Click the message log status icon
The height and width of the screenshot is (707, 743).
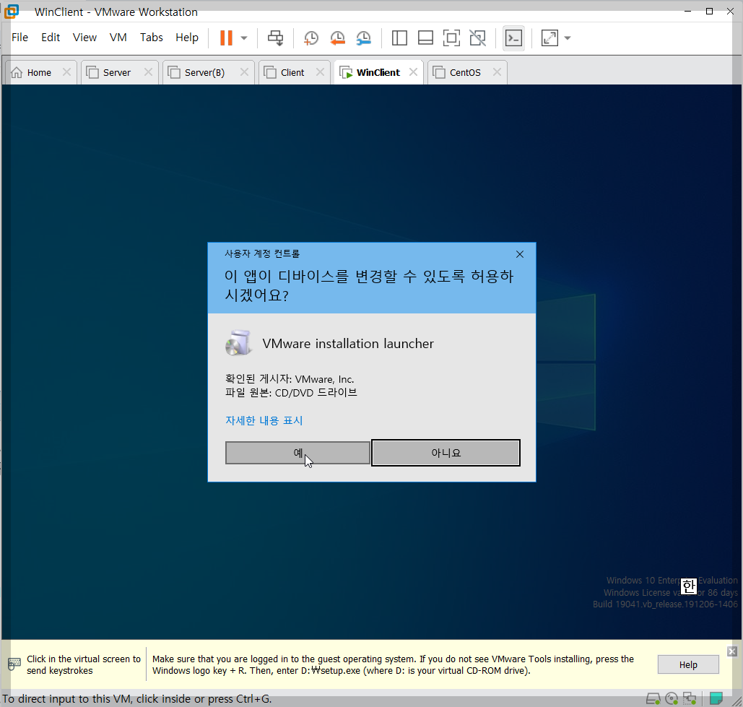click(716, 698)
